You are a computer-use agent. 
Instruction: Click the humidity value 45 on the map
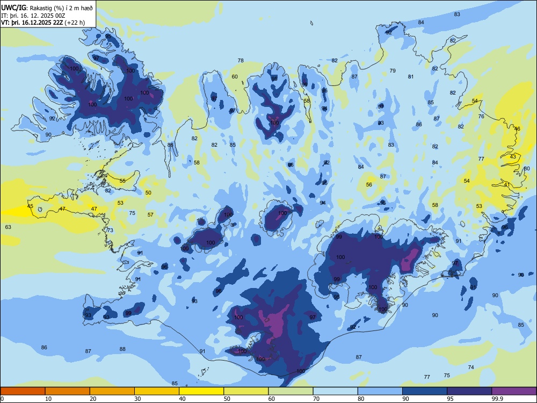(30, 206)
